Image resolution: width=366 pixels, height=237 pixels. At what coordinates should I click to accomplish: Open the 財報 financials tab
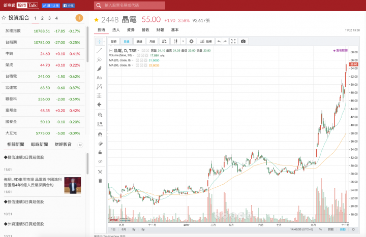click(x=160, y=30)
